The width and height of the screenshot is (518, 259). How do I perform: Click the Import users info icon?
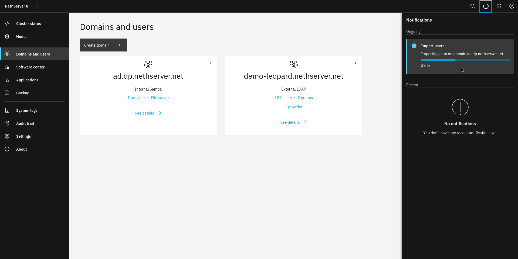coord(414,46)
